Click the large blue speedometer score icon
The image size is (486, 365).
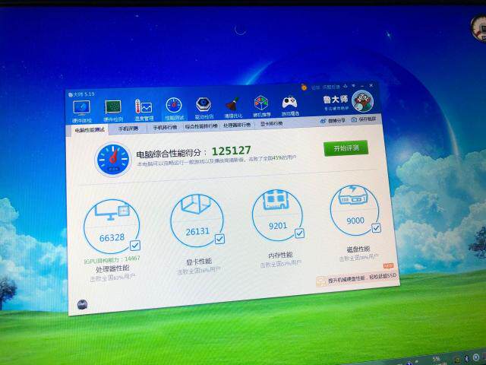[x=113, y=160]
